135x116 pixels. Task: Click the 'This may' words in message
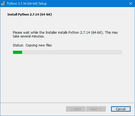[x=112, y=33]
